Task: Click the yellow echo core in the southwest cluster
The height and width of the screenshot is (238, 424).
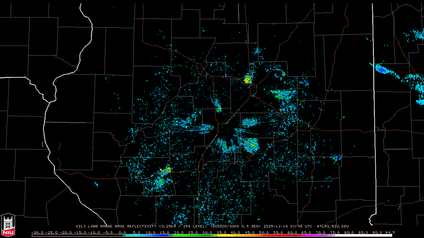Action: coord(167,170)
